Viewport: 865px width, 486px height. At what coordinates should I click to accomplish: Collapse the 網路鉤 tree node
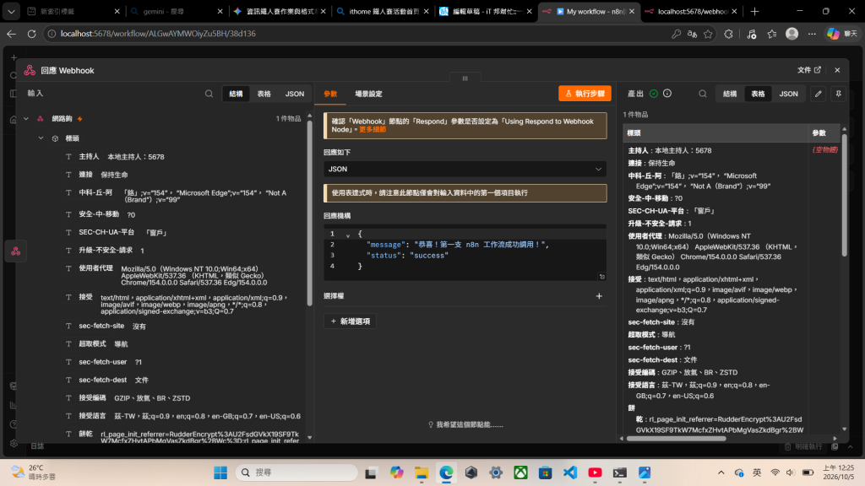click(26, 118)
